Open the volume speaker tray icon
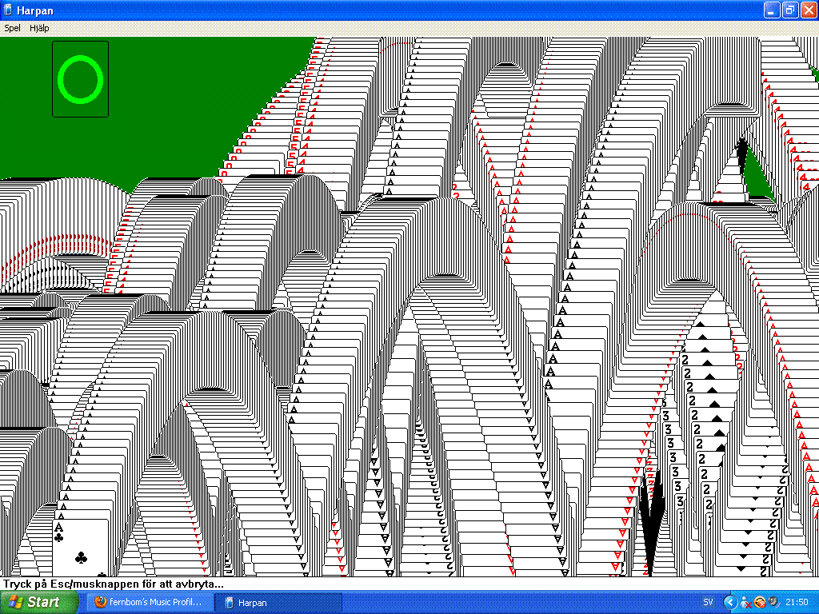Image resolution: width=819 pixels, height=614 pixels. click(773, 602)
